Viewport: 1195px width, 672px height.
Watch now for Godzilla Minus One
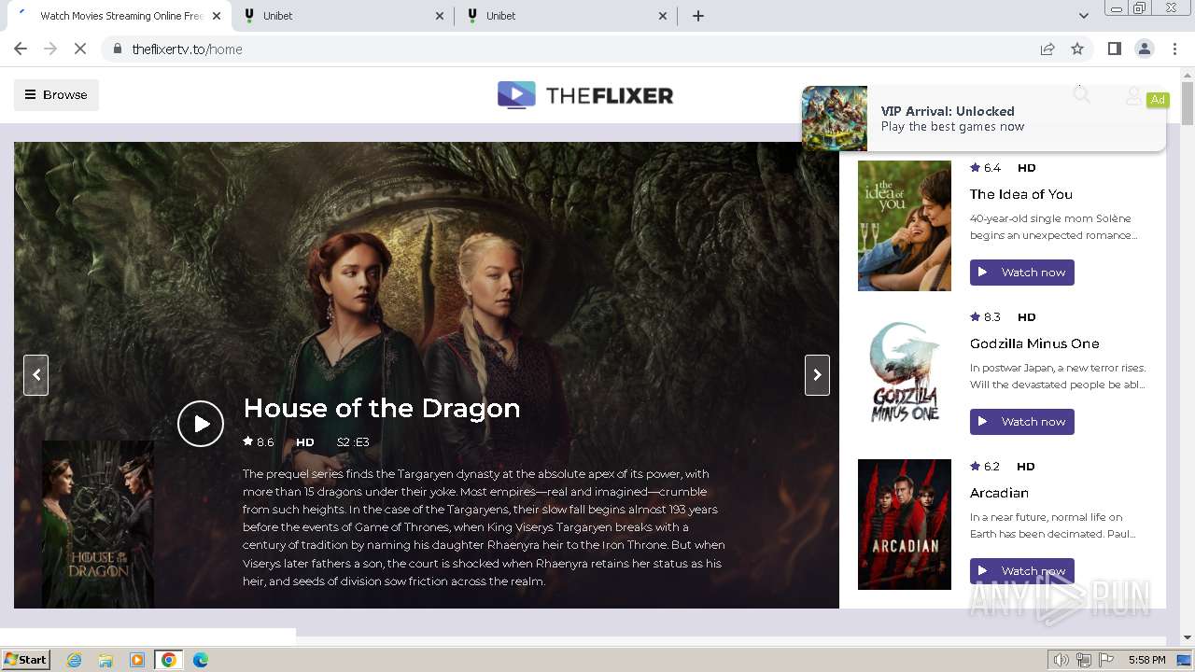(1022, 422)
